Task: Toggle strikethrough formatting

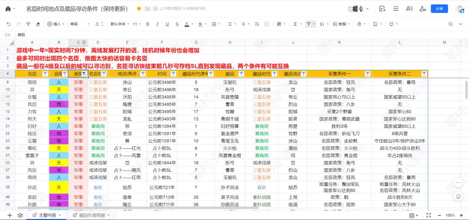Action: (176, 24)
